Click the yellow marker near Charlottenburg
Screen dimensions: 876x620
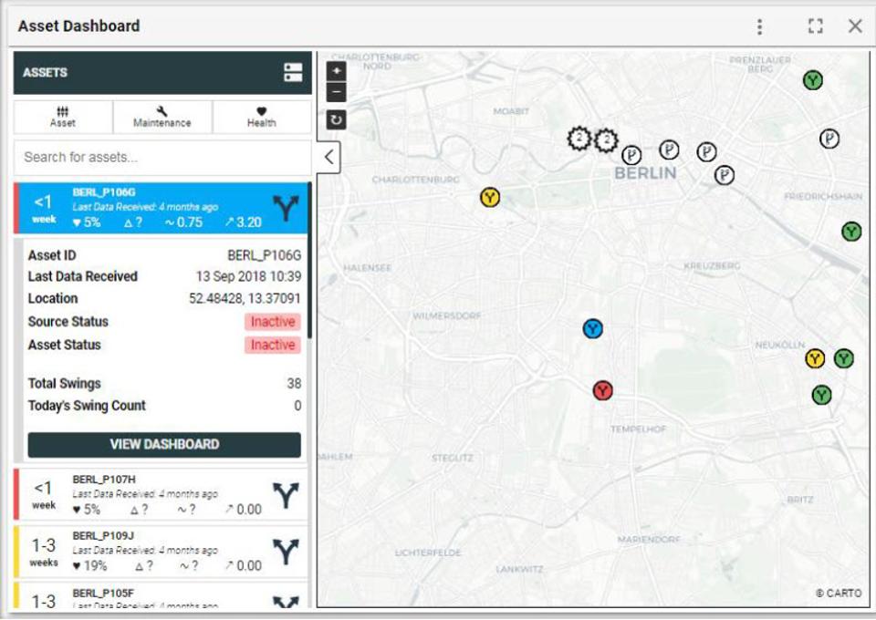(490, 198)
